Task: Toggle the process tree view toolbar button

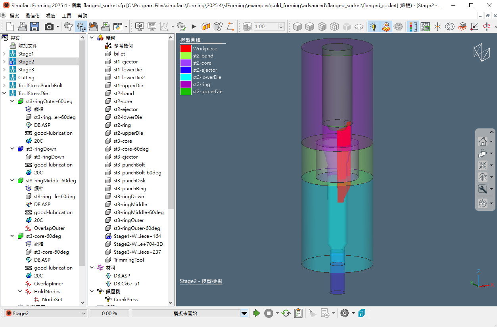Action: (81, 27)
